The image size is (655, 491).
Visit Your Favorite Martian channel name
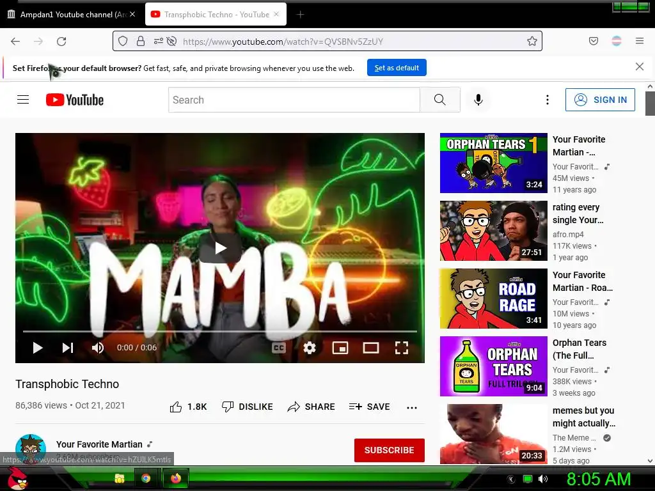pyautogui.click(x=99, y=444)
